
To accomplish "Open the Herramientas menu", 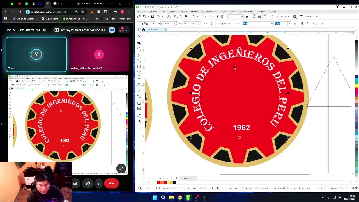I will tap(247, 12).
